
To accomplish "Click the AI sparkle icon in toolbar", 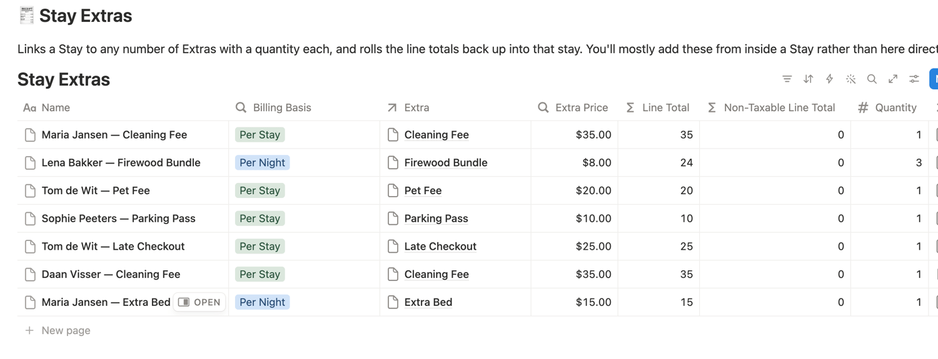I will [x=850, y=79].
